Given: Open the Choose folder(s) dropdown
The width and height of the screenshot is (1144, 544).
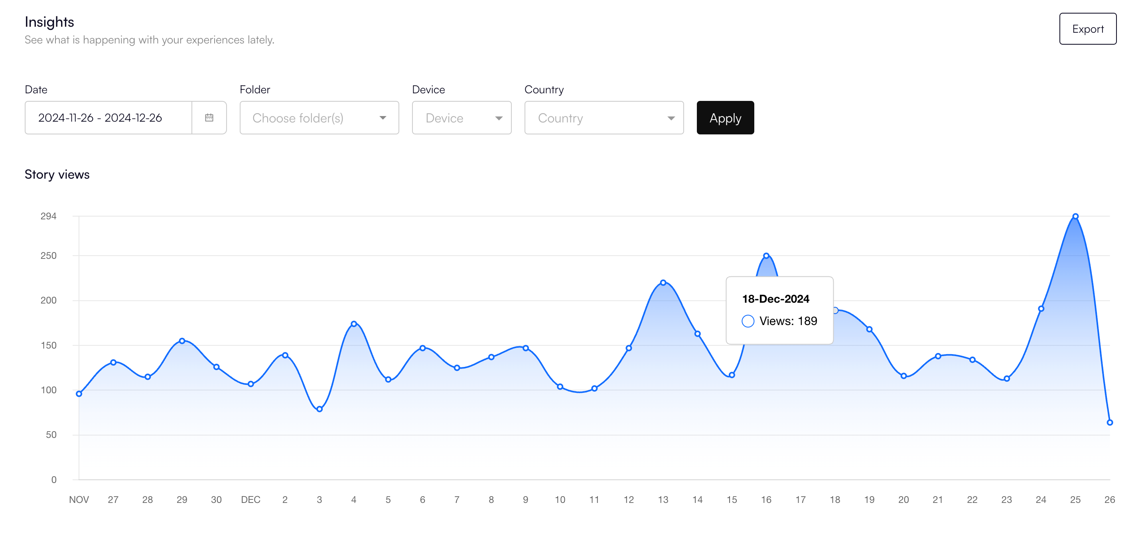Looking at the screenshot, I should (320, 118).
